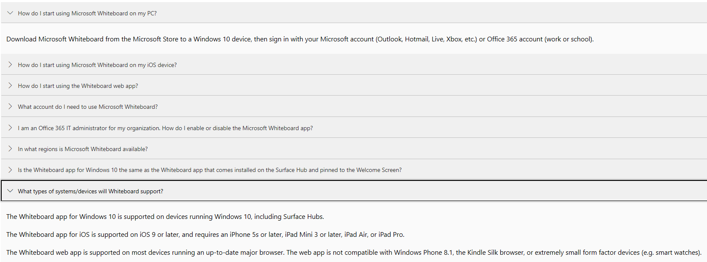Click the Windows 10 Surface Hubs support paragraph
Viewport: 707px width, 262px height.
pyautogui.click(x=165, y=217)
